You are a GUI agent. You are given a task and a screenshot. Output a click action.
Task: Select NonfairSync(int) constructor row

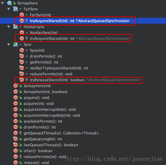(44, 33)
